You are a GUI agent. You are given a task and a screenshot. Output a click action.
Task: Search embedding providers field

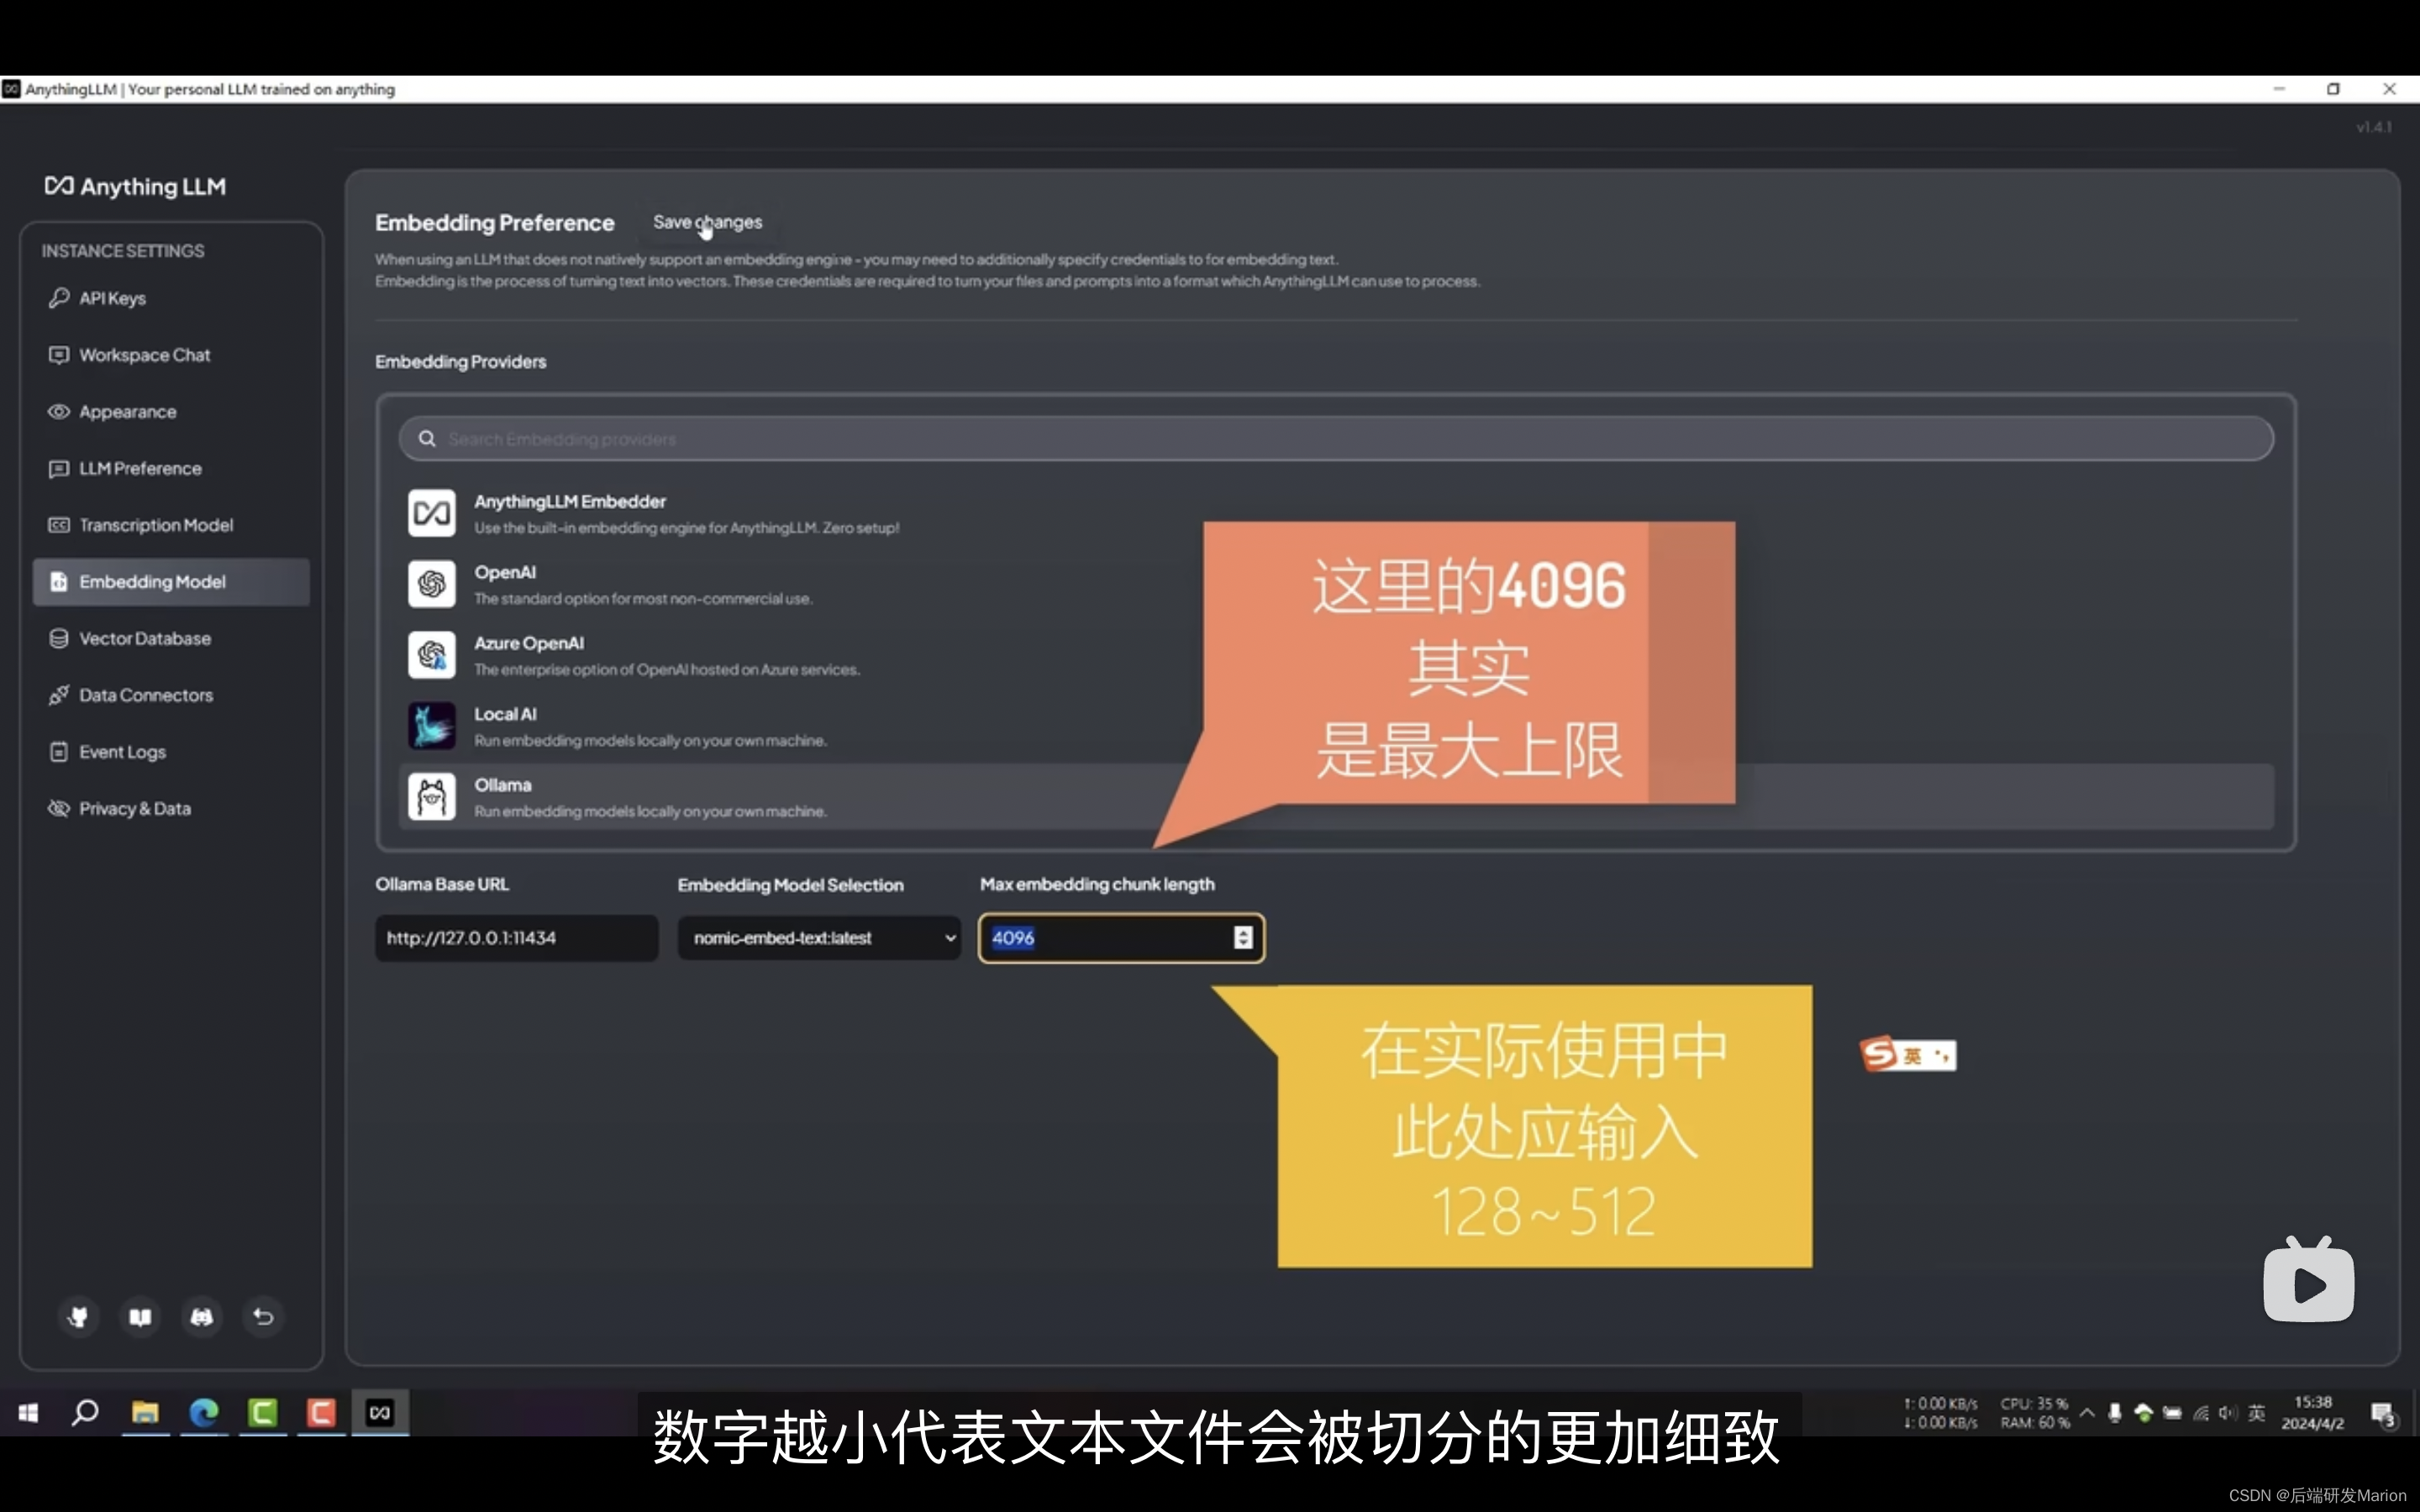[1333, 439]
